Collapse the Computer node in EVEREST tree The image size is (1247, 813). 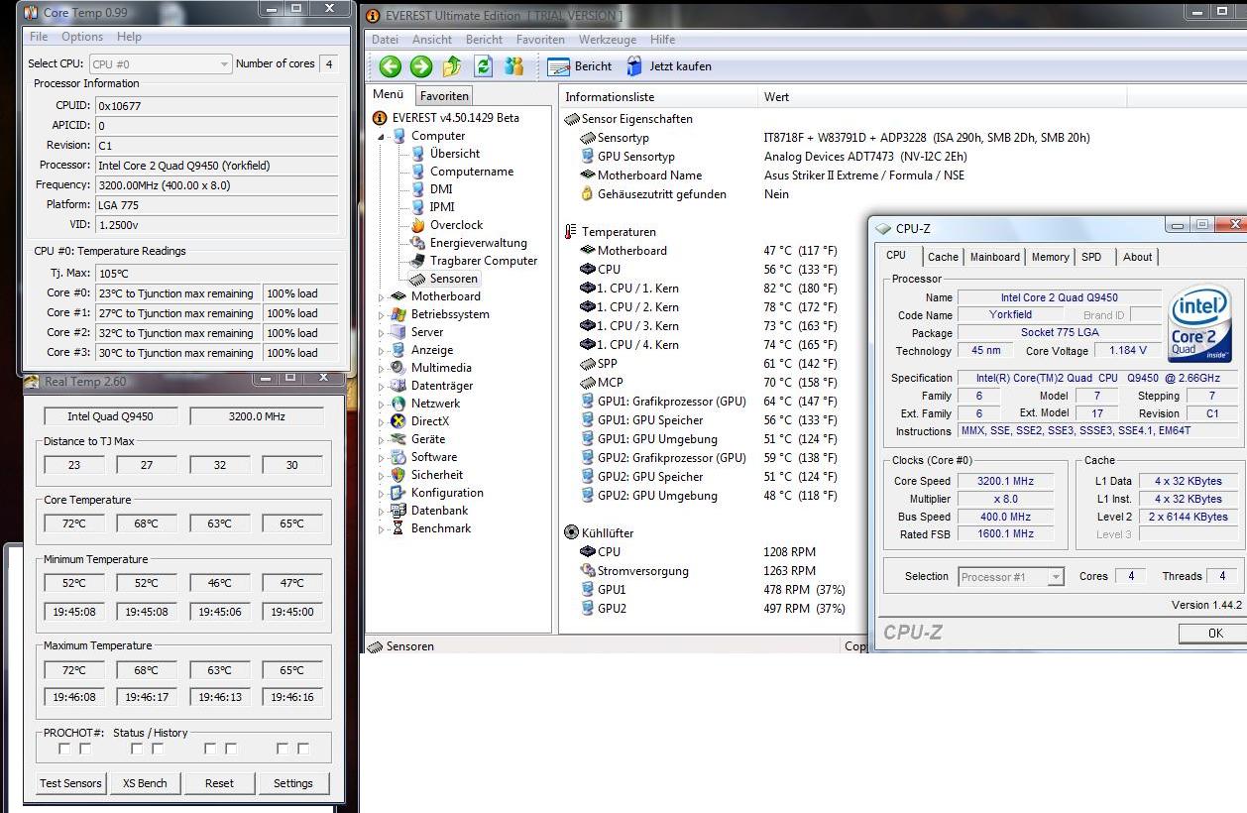382,137
